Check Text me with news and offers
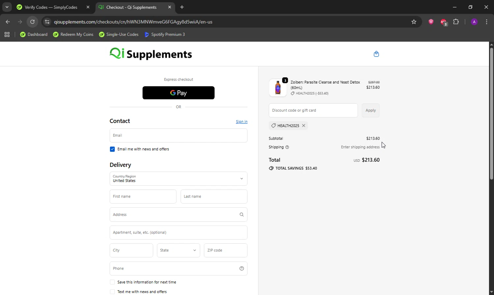The width and height of the screenshot is (494, 295). [x=112, y=292]
